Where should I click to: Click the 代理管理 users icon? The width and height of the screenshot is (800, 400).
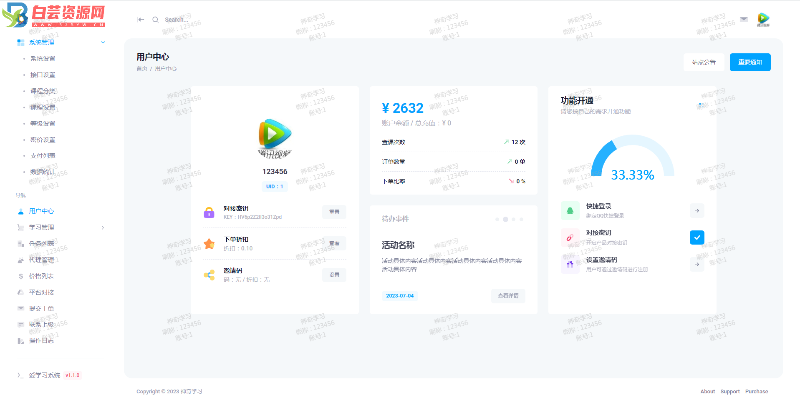(21, 260)
